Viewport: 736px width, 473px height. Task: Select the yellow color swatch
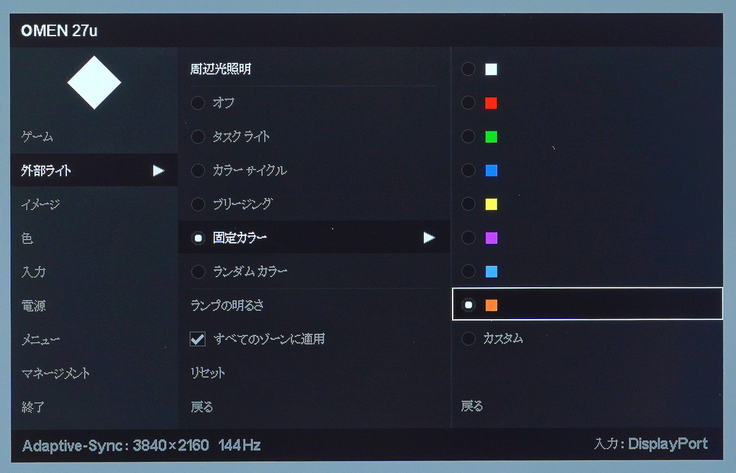coord(491,204)
